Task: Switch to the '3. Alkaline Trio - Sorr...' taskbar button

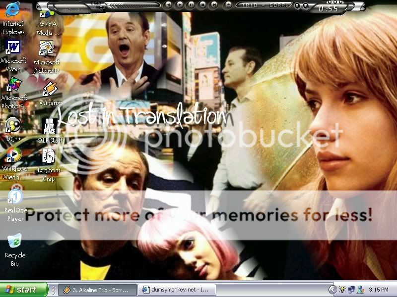Action: pyautogui.click(x=98, y=290)
